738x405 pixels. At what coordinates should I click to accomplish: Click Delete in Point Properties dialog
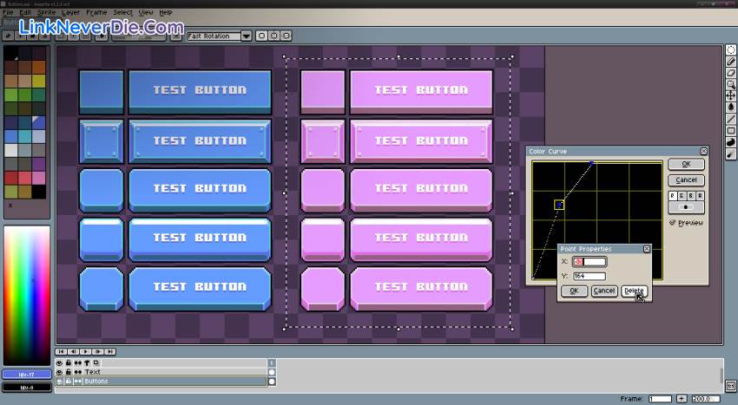pyautogui.click(x=634, y=291)
